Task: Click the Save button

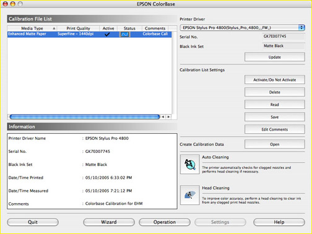Action: click(x=275, y=117)
